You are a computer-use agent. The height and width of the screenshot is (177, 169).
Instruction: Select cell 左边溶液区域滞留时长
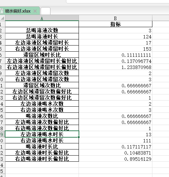tap(42, 42)
